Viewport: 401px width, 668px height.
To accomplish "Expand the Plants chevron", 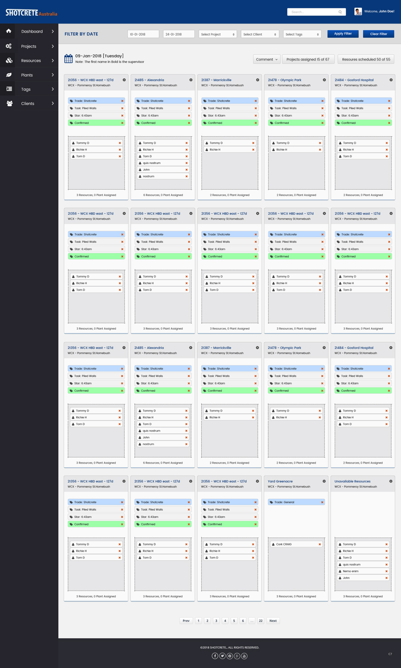I will coord(53,75).
